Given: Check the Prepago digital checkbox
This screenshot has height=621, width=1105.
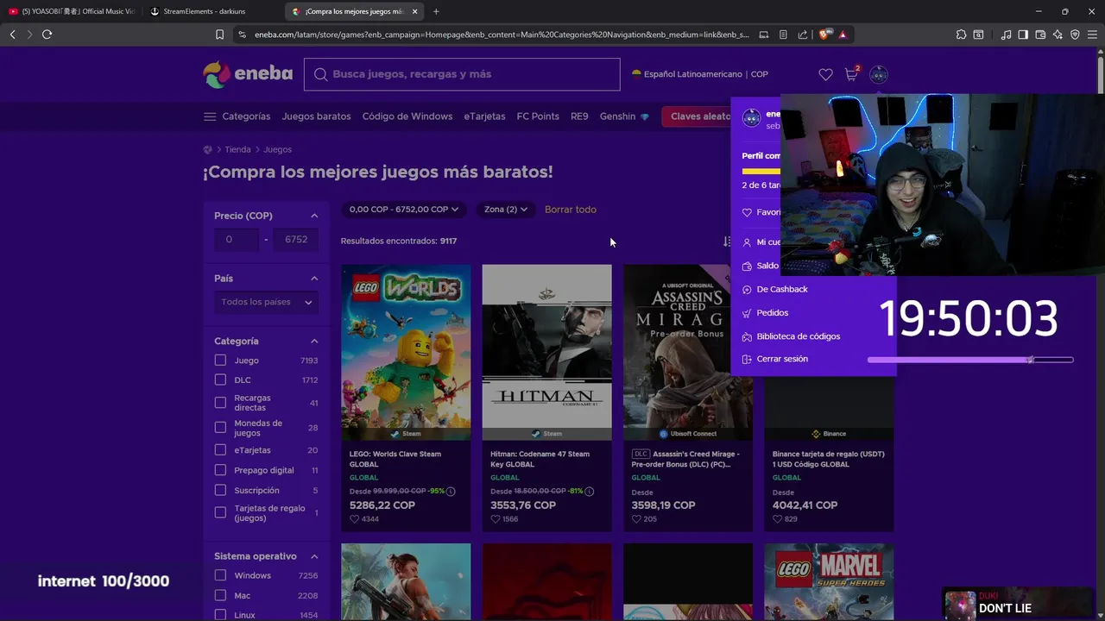Looking at the screenshot, I should [220, 471].
